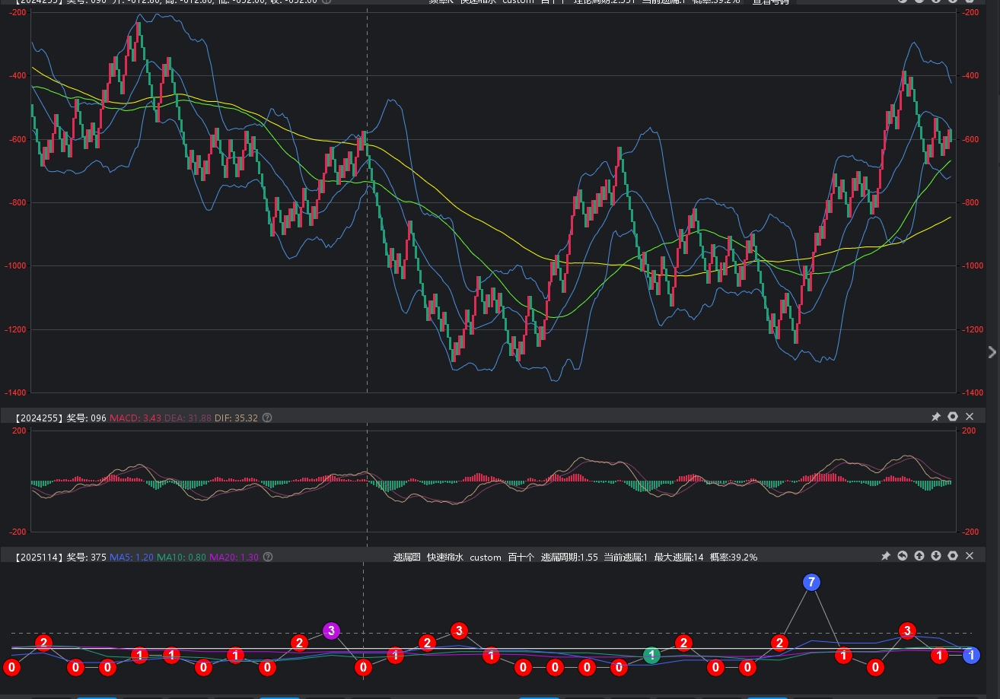Click the 当前遗漏:1 text
Viewport: 1000px width, 699px height.
[x=626, y=558]
